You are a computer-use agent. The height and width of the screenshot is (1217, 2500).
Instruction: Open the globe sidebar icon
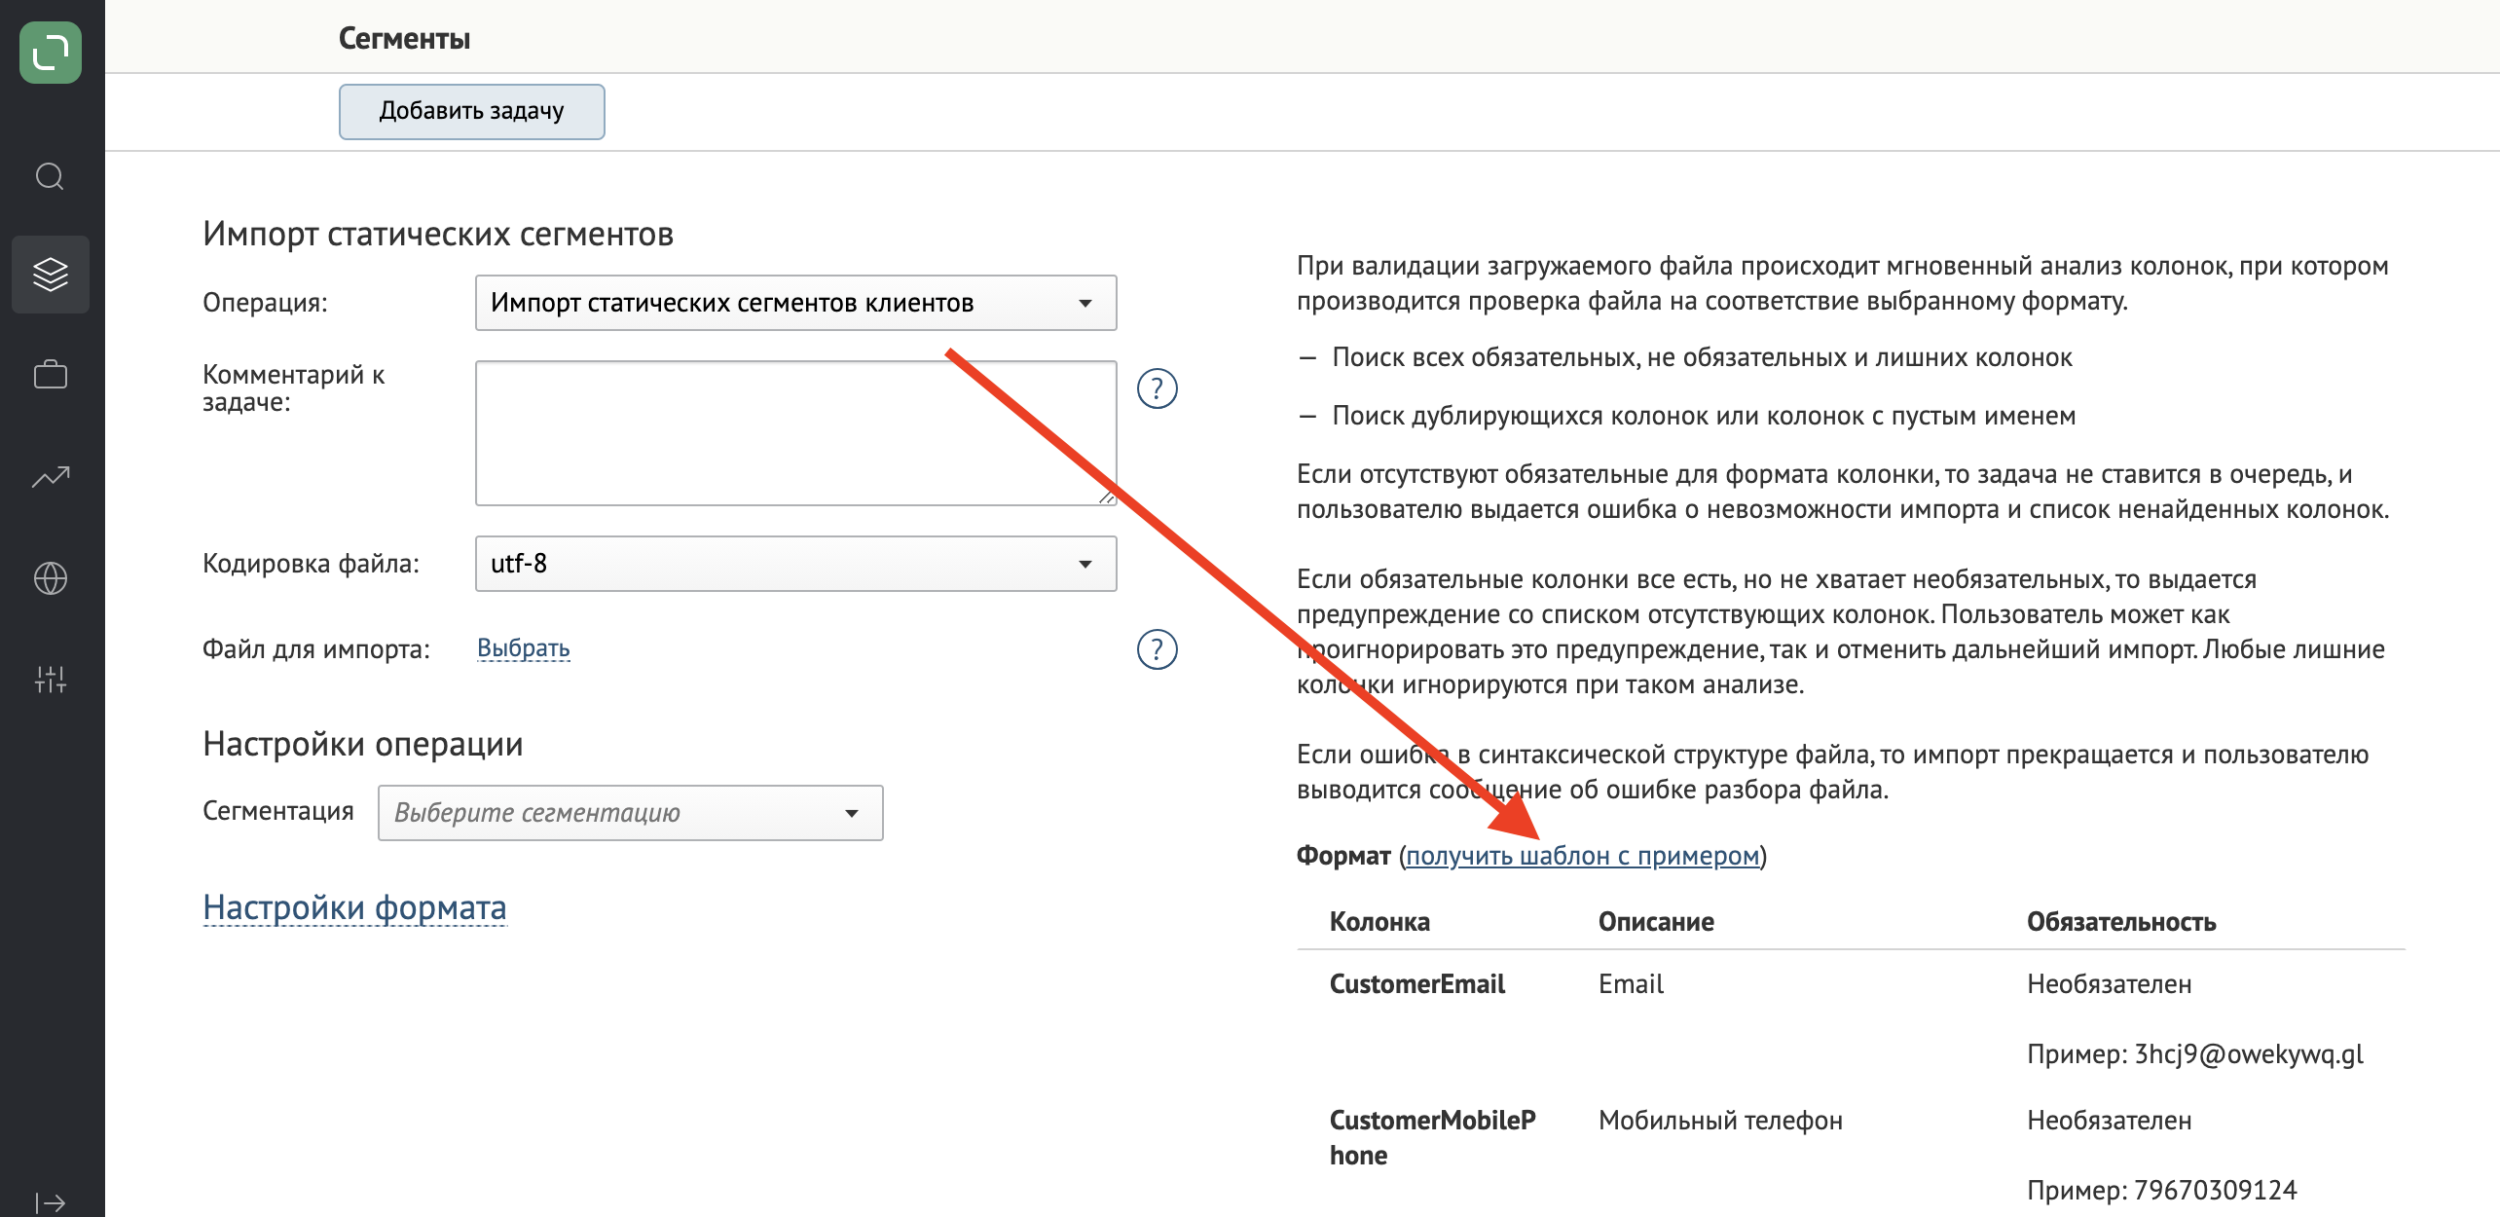(x=51, y=578)
